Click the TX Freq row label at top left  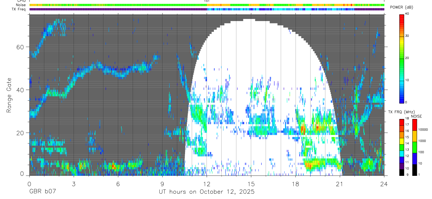[x=19, y=9]
